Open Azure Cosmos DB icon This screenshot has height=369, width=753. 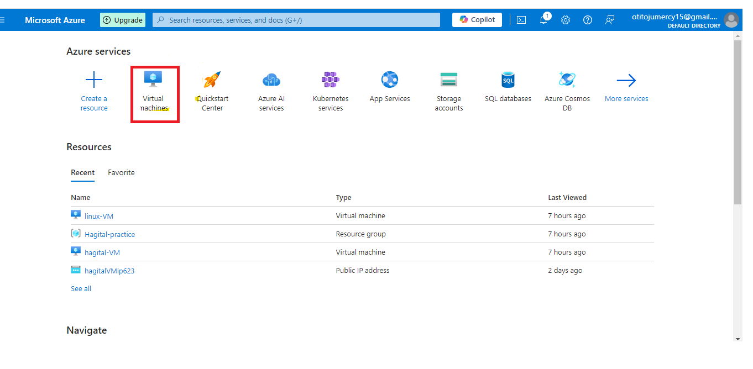[567, 80]
